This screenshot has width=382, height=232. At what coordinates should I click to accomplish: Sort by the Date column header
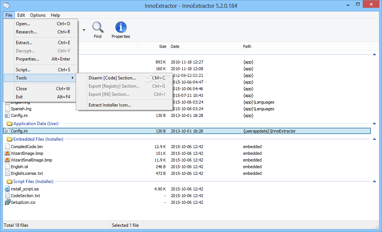click(205, 46)
